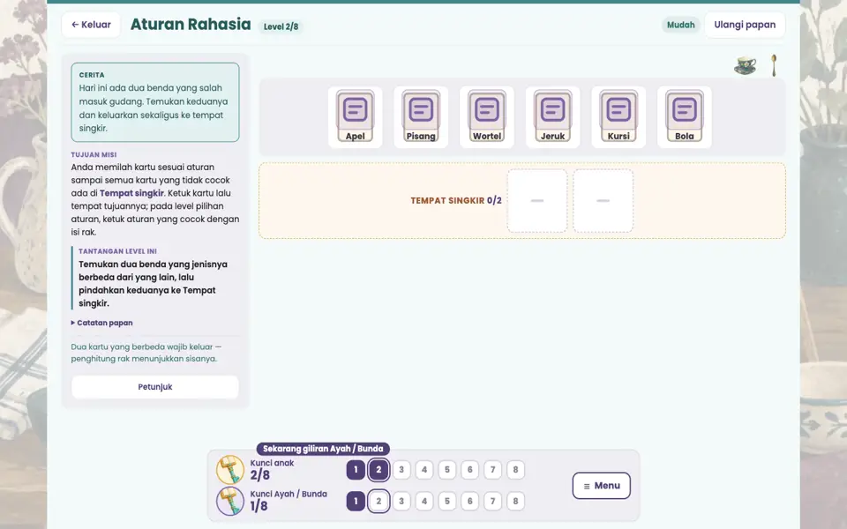The height and width of the screenshot is (529, 847).
Task: Select the Apel card
Action: [355, 116]
